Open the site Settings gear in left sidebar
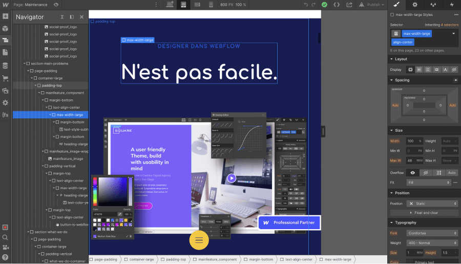Viewport: 461px width, 264px height. tap(5, 103)
